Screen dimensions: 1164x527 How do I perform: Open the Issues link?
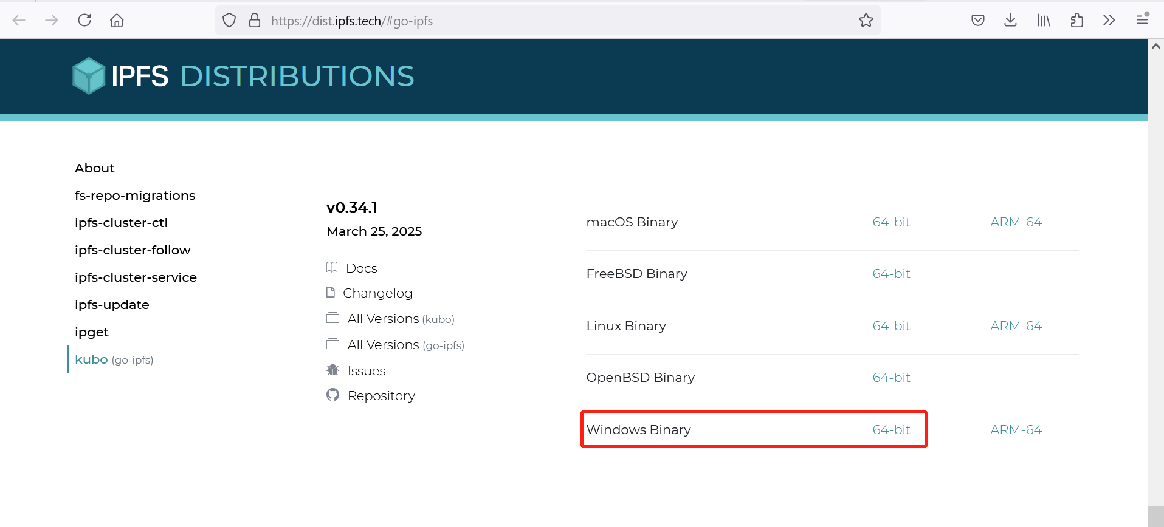(367, 371)
